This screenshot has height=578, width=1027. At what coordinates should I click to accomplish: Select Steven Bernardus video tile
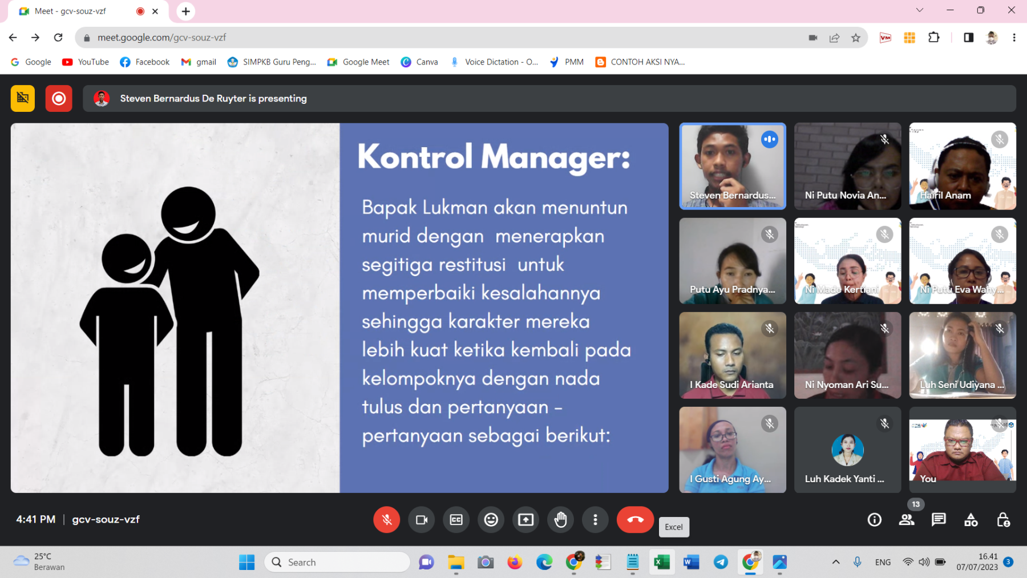tap(733, 166)
